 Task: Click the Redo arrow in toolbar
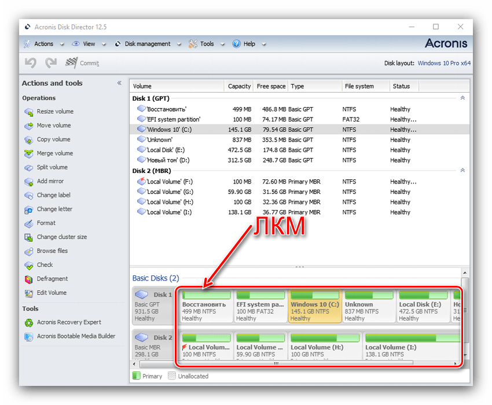point(51,63)
